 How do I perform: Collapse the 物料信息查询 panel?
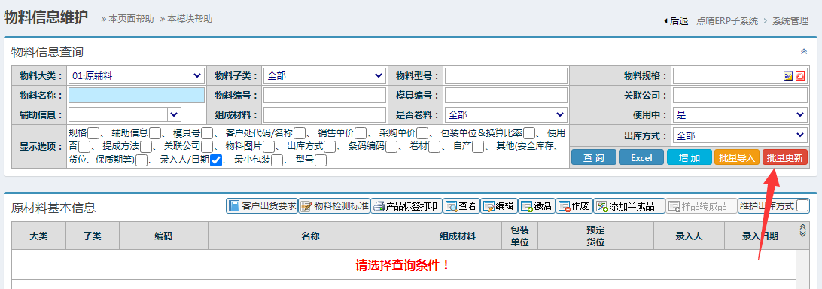point(804,51)
